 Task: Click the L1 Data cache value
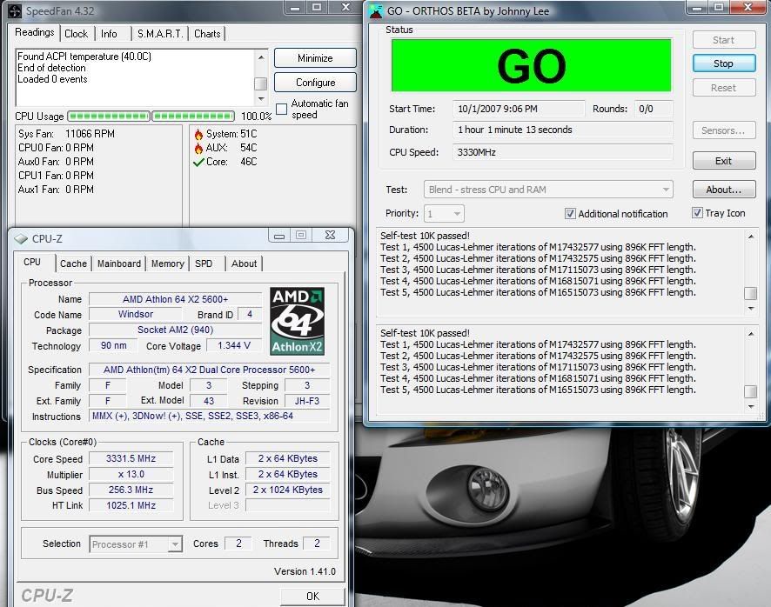pyautogui.click(x=288, y=458)
